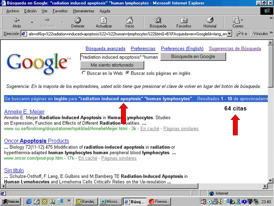274x206 pixels.
Task: Go to home page via Inicio toolbar icon
Action: point(130,22)
